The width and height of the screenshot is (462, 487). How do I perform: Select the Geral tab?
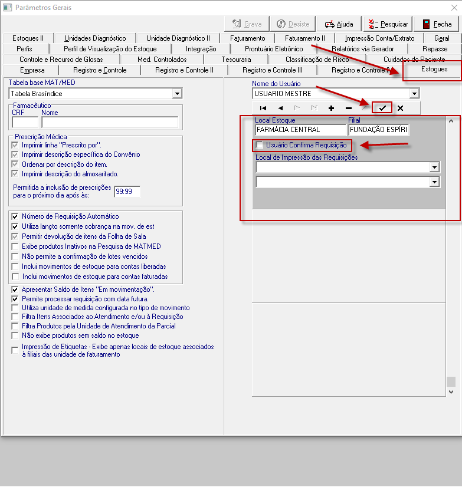tap(442, 38)
